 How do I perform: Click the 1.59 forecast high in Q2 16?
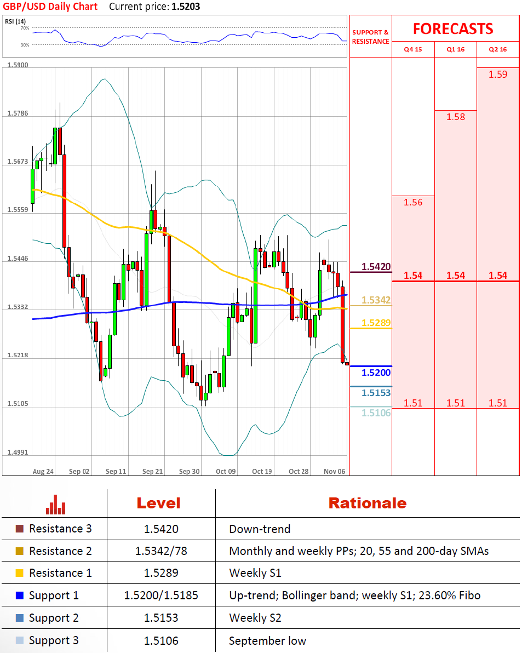[x=498, y=75]
